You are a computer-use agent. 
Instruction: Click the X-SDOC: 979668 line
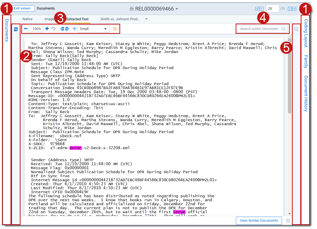tap(46, 144)
